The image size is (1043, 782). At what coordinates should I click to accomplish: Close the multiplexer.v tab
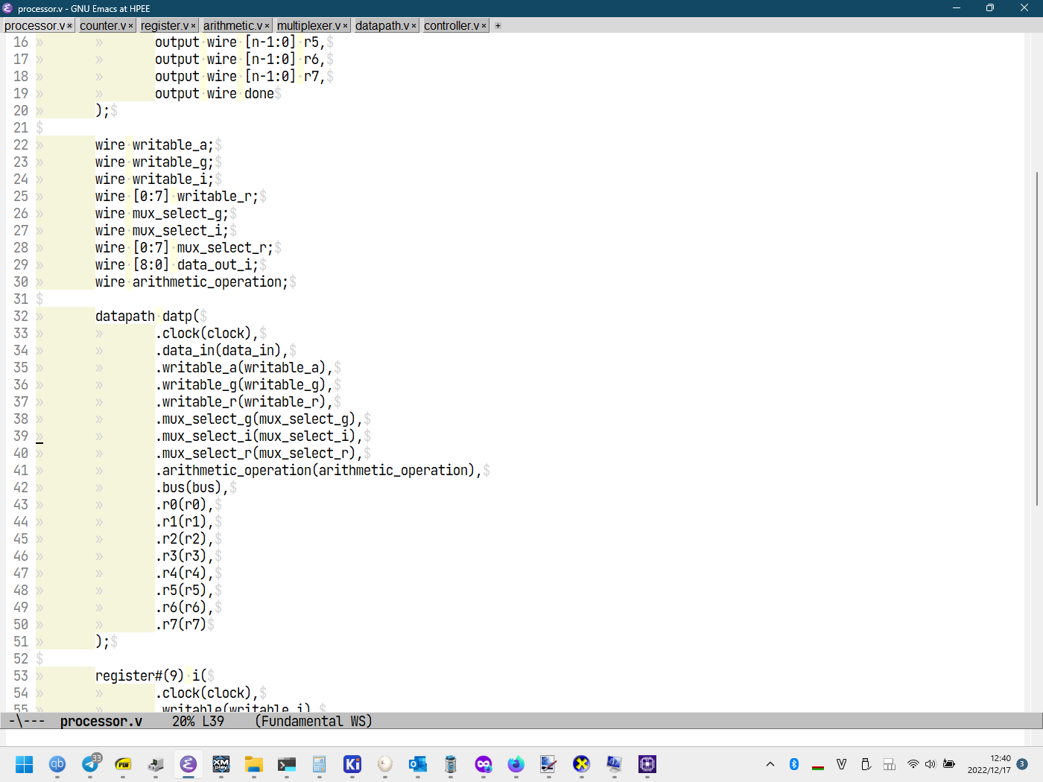coord(346,26)
